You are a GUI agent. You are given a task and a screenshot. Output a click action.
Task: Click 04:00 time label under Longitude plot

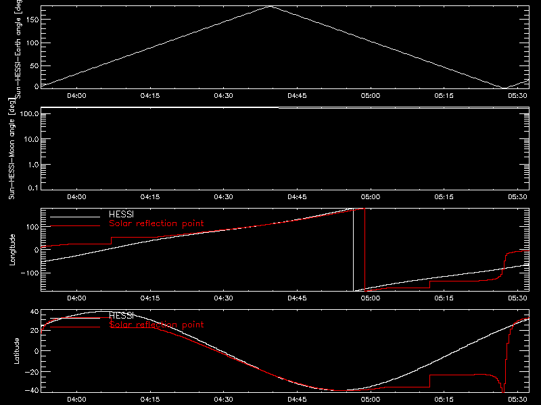pyautogui.click(x=76, y=298)
